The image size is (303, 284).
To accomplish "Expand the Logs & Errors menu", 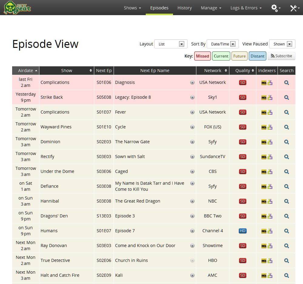I will [x=246, y=8].
